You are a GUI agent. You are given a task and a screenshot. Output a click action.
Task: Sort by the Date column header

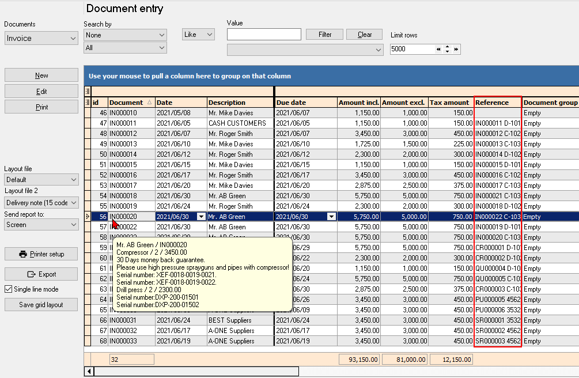(181, 103)
